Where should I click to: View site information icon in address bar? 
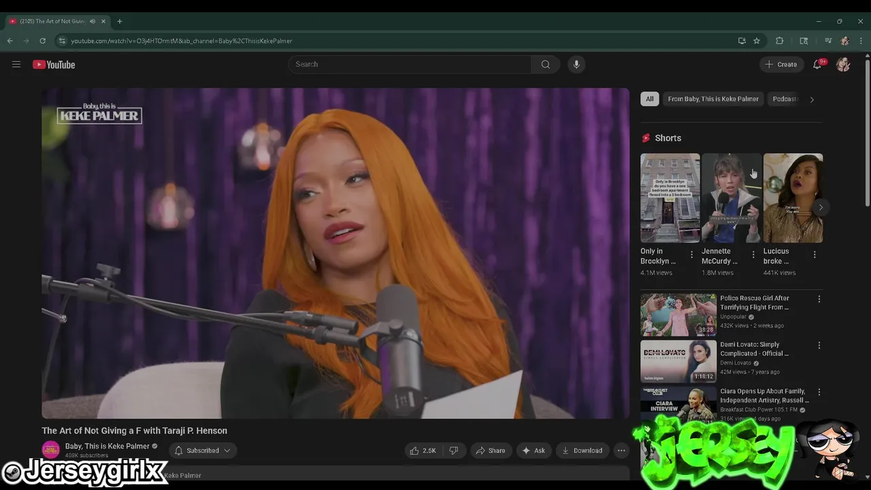point(62,41)
